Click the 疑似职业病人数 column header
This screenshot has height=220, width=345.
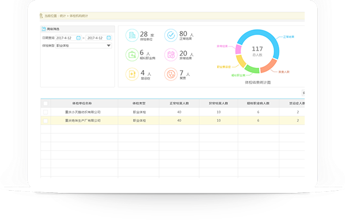258,103
